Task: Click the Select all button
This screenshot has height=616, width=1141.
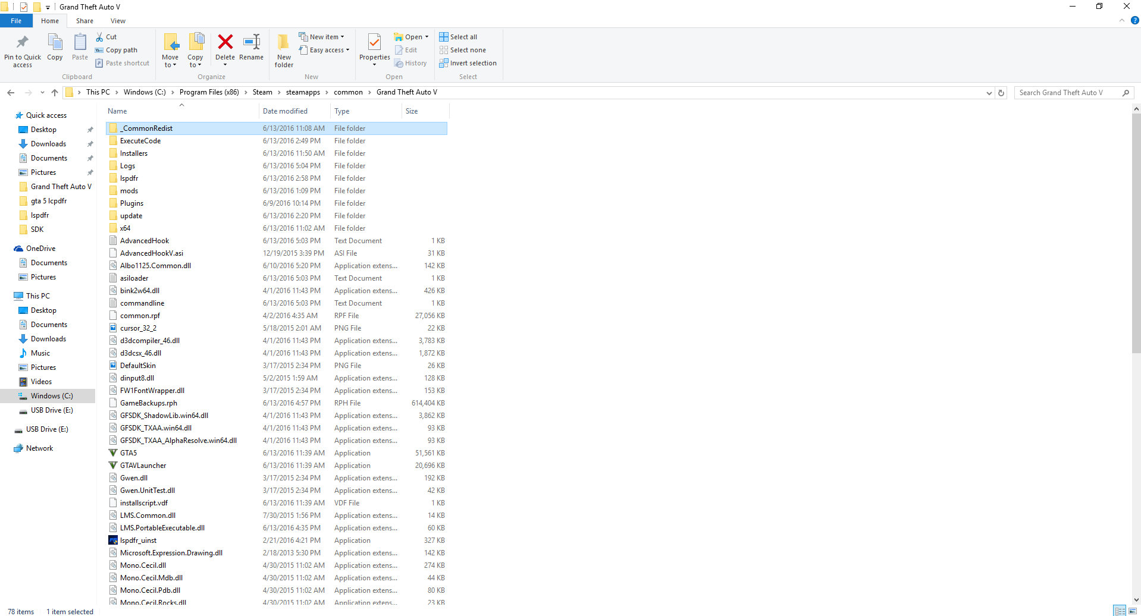Action: coord(458,37)
